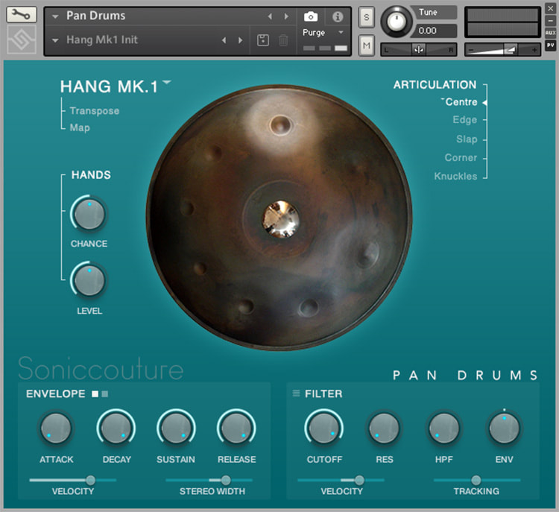
Task: Click the volume plus icon
Action: (x=534, y=50)
